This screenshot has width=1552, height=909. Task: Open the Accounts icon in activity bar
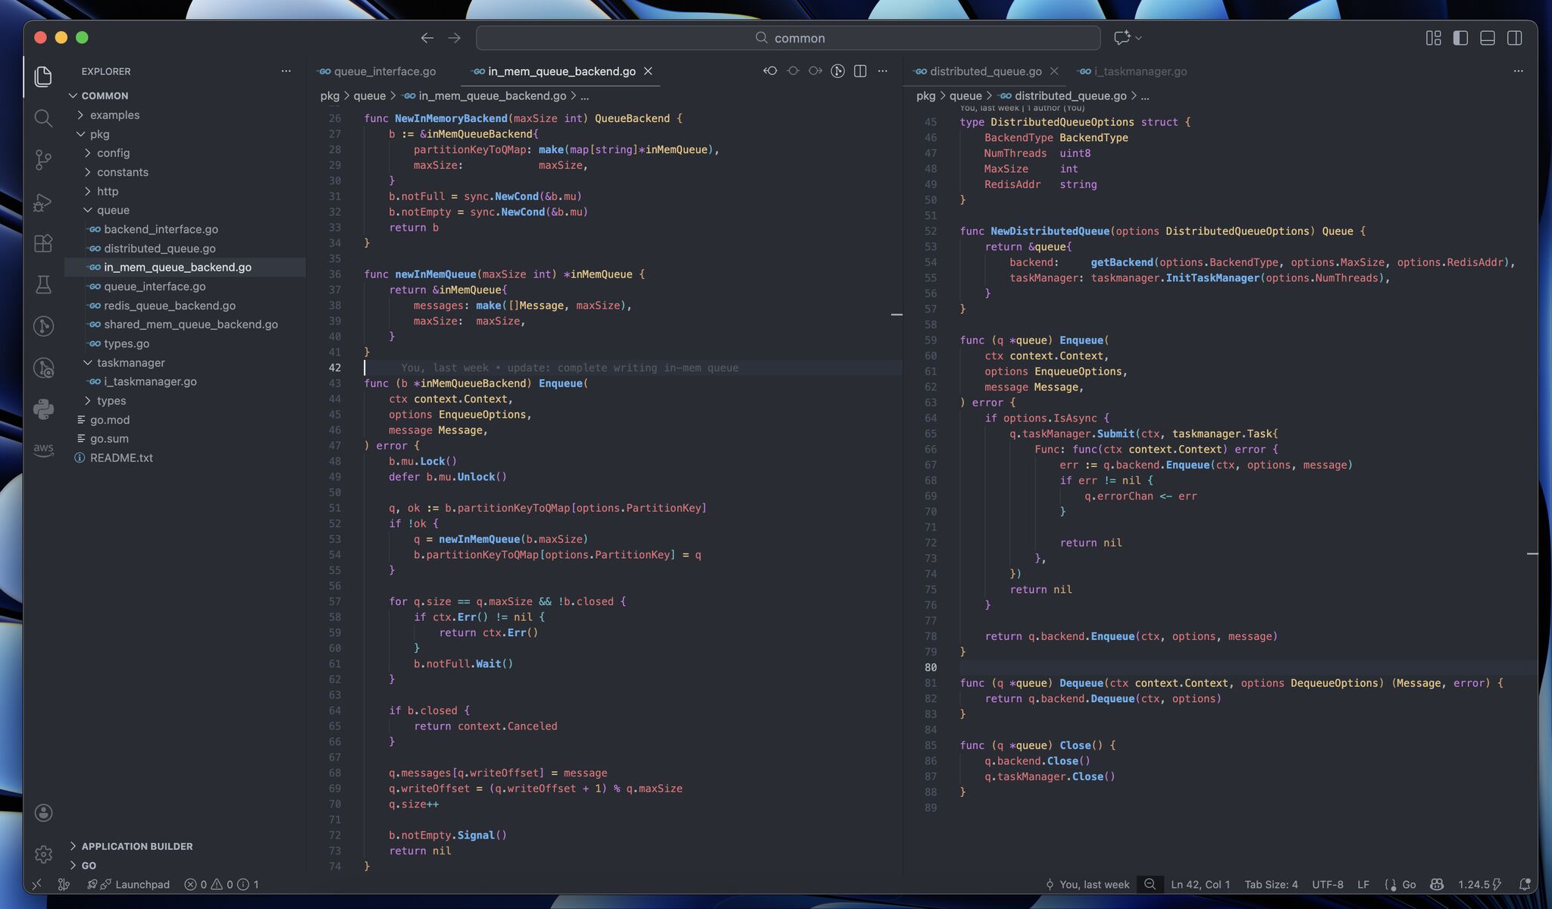click(43, 813)
